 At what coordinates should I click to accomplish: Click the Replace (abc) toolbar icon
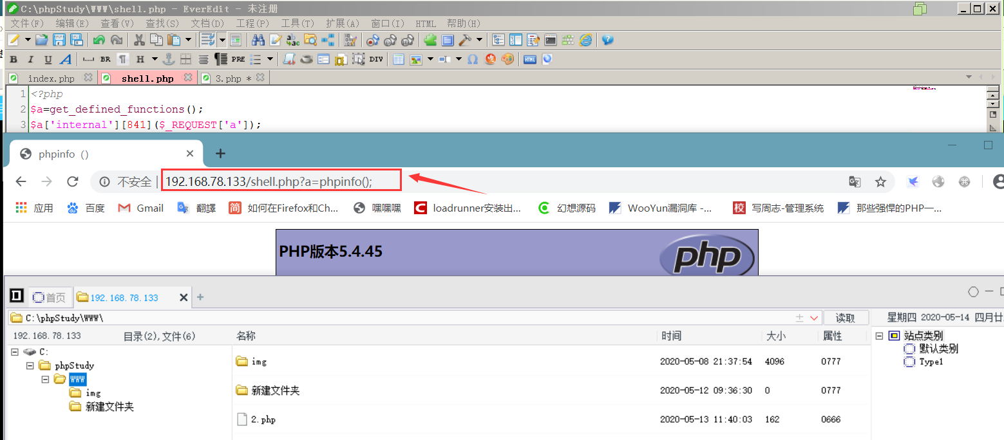293,40
